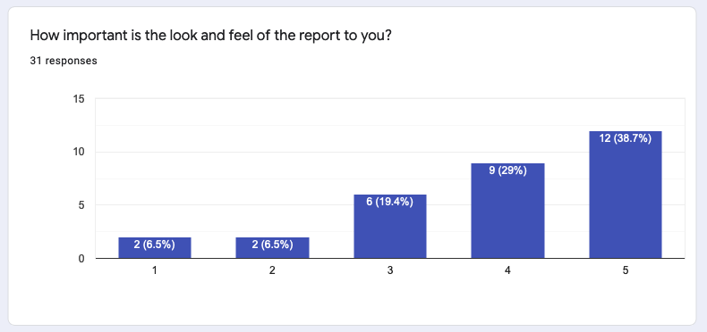This screenshot has width=707, height=332.
Task: Click the 31 responses text
Action: pos(64,61)
